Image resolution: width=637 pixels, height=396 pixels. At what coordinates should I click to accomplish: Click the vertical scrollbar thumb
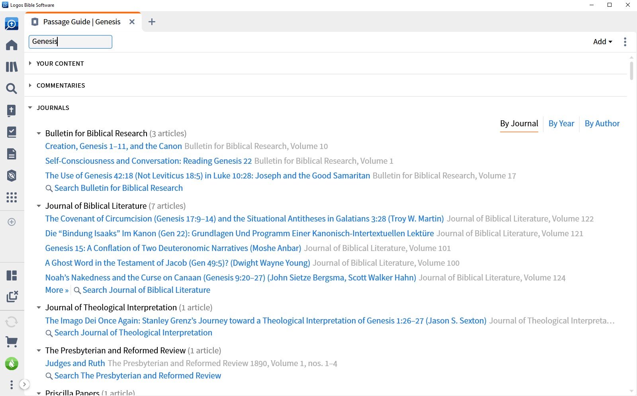(631, 71)
